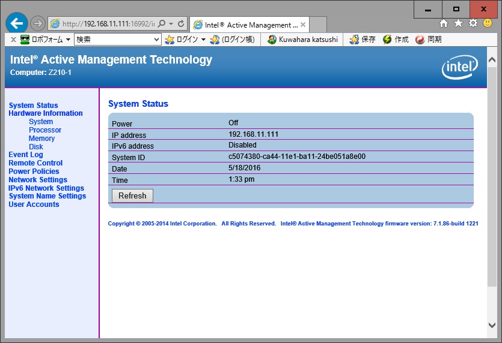Open the Hardware Information sidebar link
The image size is (502, 343).
tap(46, 113)
